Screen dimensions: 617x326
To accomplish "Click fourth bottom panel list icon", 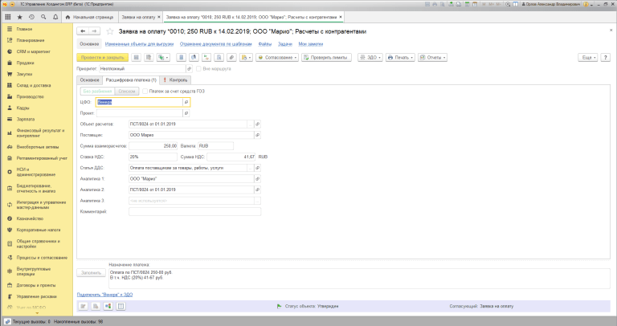I will (x=121, y=306).
